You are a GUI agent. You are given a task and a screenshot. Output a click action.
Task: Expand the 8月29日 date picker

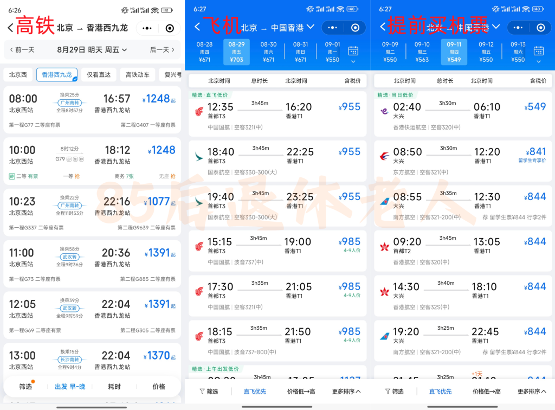point(92,50)
